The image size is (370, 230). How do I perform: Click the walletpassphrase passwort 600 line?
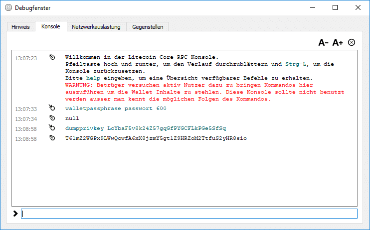click(116, 109)
